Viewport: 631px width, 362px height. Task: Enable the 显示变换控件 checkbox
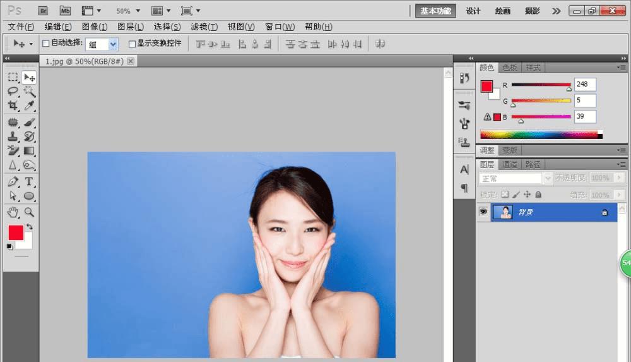132,44
